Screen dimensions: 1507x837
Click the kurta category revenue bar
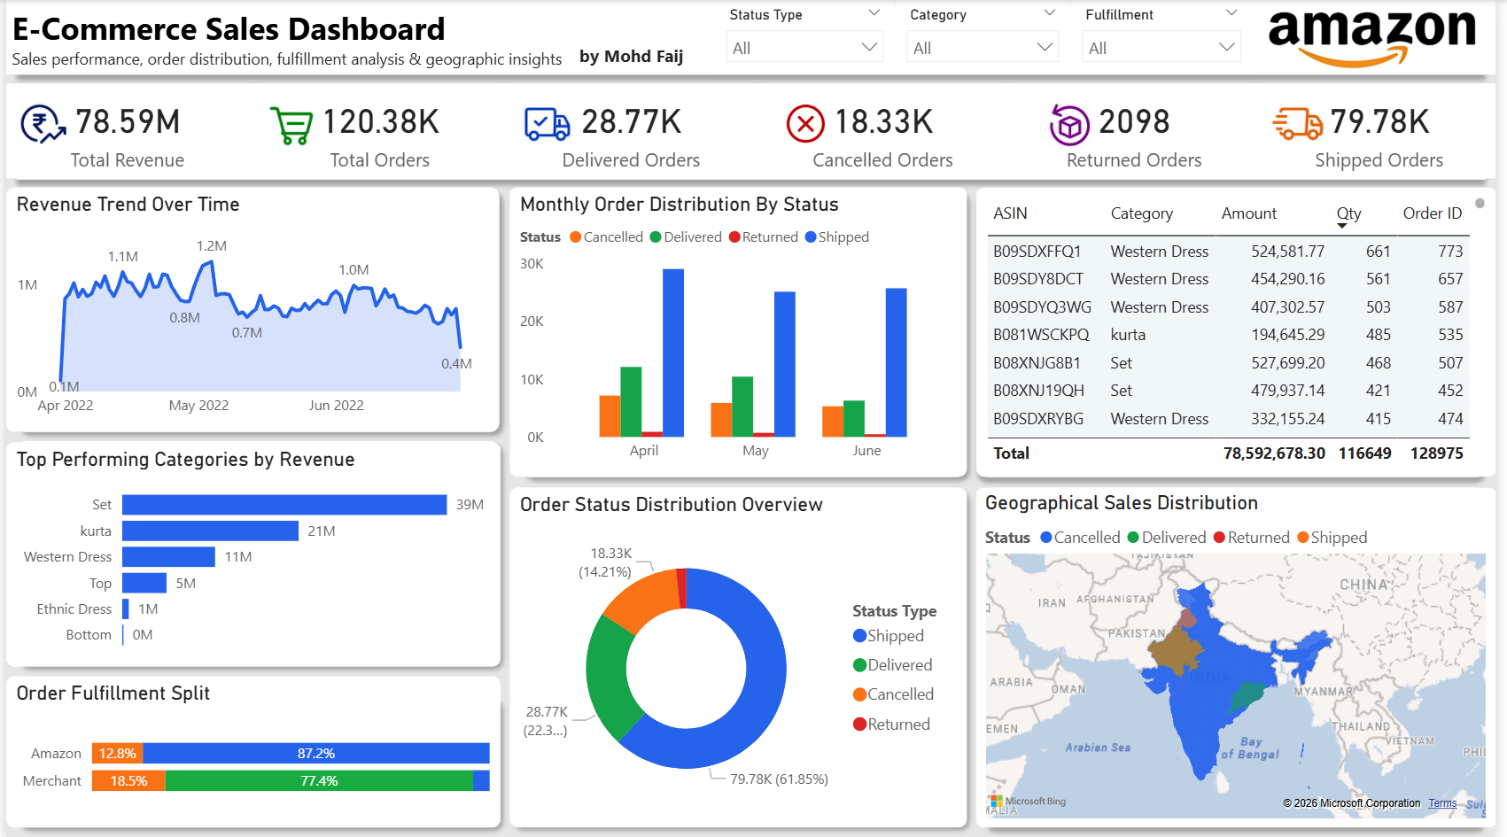[210, 531]
